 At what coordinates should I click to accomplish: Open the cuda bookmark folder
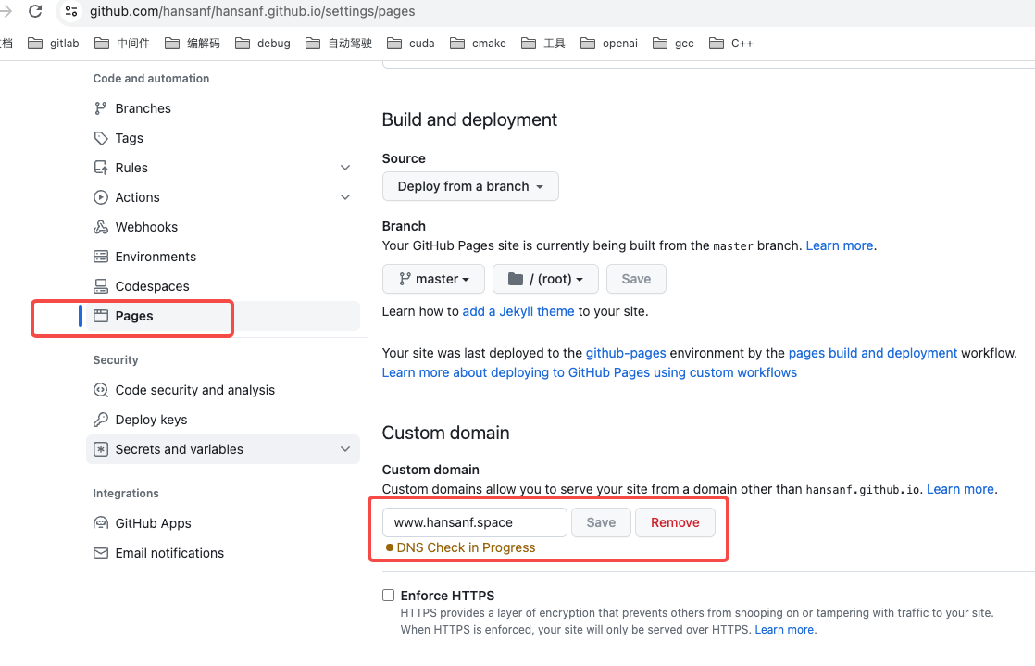[x=410, y=44]
